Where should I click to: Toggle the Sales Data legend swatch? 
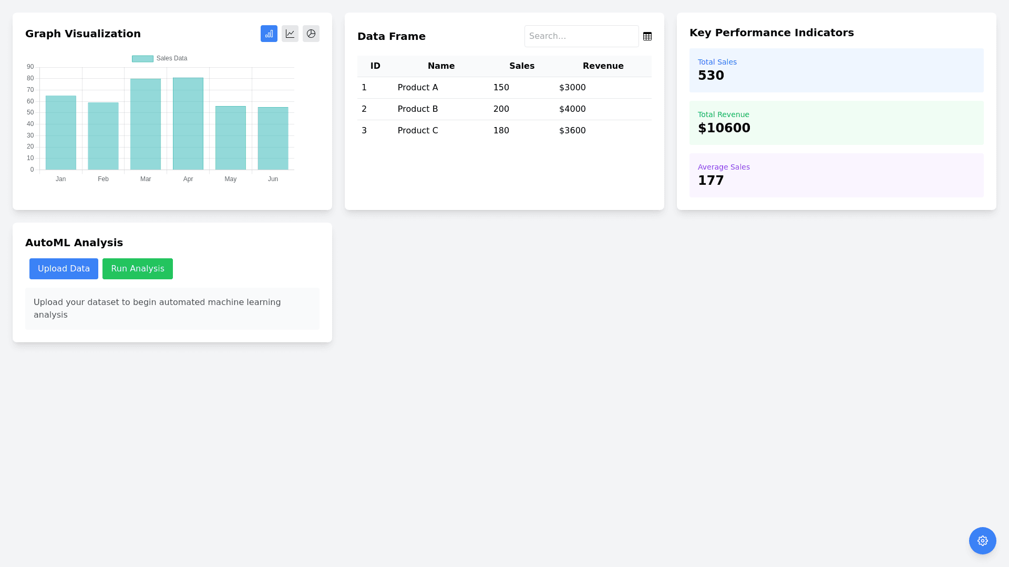tap(142, 59)
